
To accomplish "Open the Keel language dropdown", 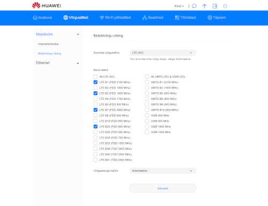I will pos(179,6).
